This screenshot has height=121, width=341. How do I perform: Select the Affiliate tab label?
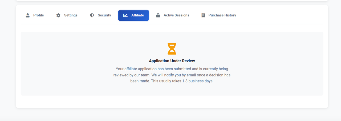(137, 15)
